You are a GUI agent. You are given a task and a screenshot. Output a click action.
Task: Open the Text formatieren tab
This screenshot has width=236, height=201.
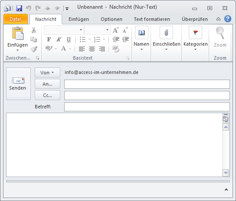coord(152,19)
